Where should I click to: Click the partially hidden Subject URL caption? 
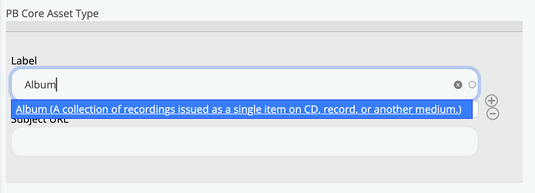click(40, 121)
